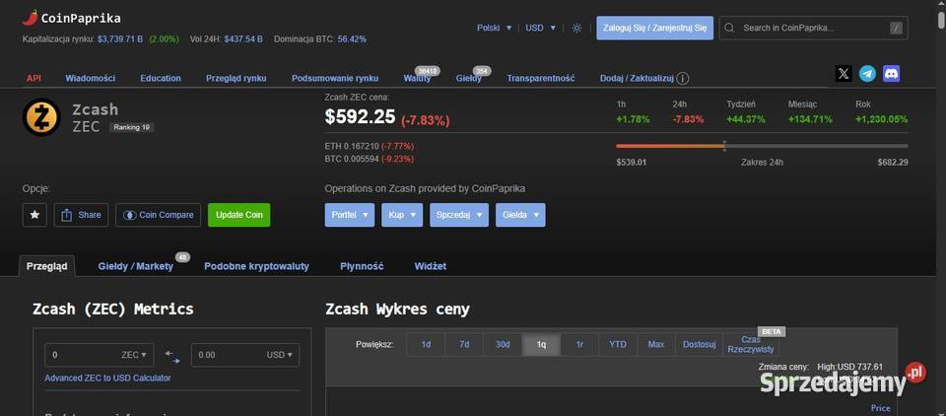Toggle the light/dark theme sun icon
946x416 pixels.
(576, 28)
